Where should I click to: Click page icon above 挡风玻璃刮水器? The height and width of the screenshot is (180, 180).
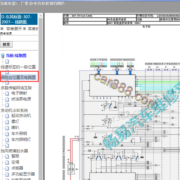tap(7, 145)
